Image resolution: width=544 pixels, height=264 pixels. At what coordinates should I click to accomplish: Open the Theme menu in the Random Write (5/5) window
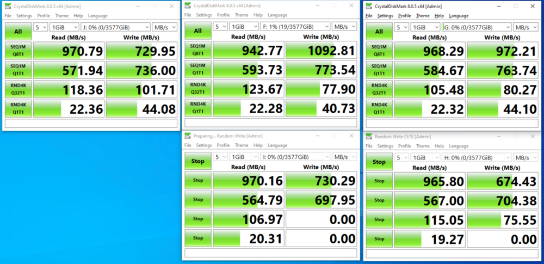pyautogui.click(x=423, y=146)
